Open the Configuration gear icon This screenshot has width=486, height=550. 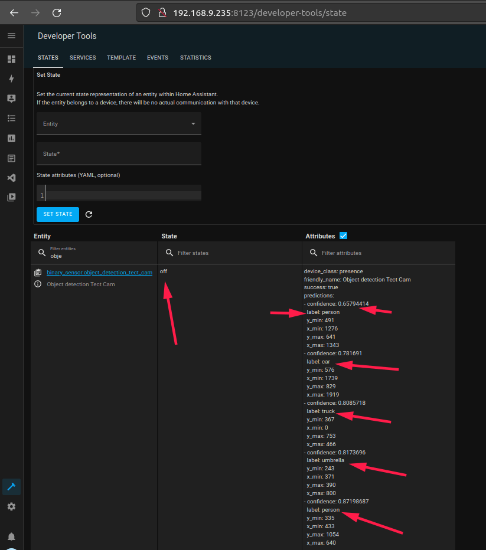click(x=12, y=506)
